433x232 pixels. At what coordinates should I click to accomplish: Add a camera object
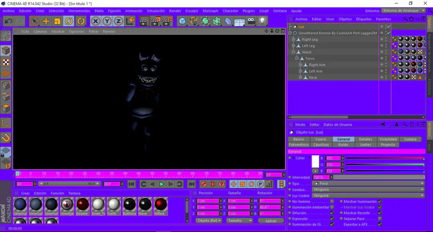tap(251, 21)
